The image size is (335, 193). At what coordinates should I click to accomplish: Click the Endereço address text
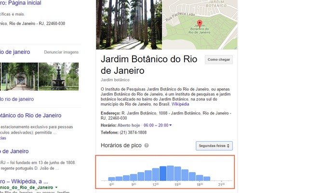166,115
